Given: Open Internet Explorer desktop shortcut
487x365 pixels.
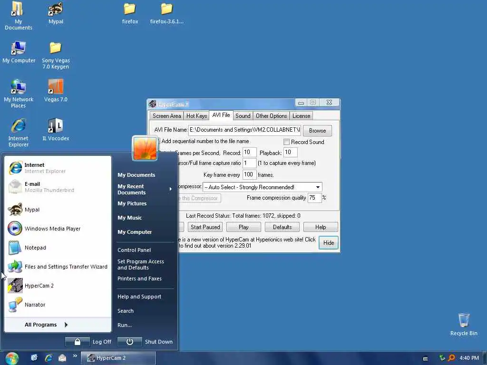Looking at the screenshot, I should pos(19,133).
